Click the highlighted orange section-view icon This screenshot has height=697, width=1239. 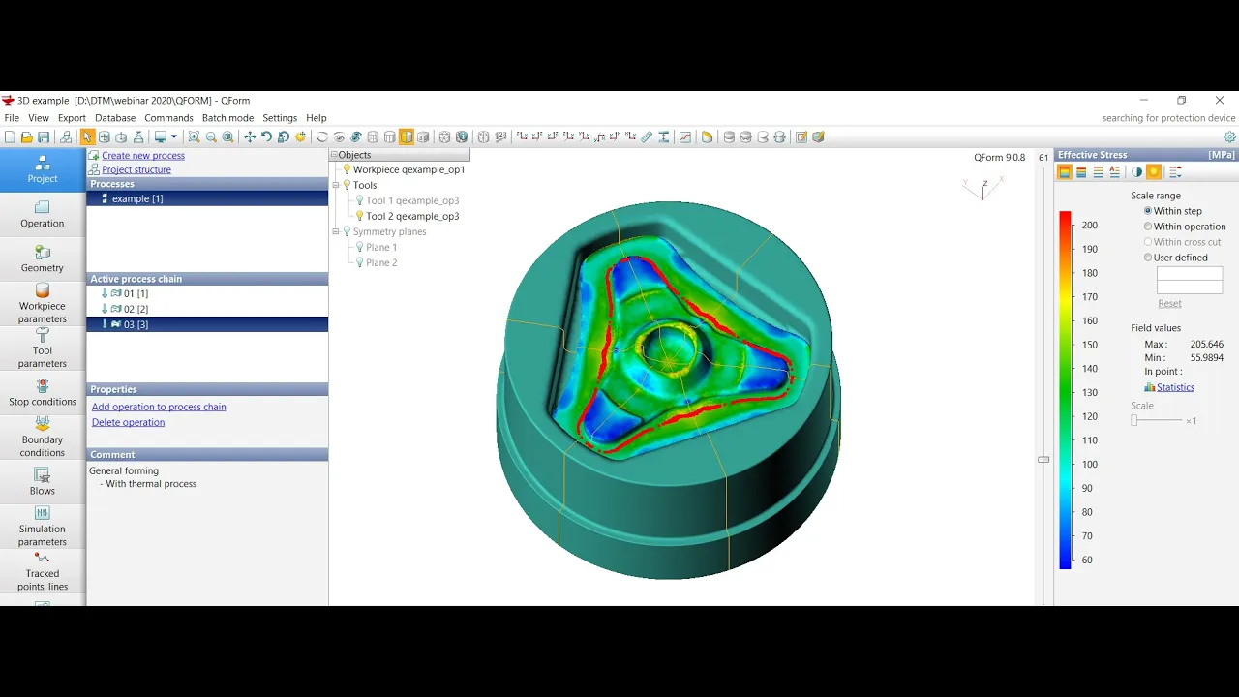[x=407, y=137]
